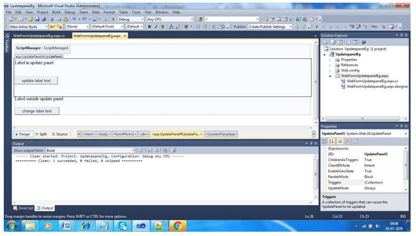This screenshot has width=416, height=236.
Task: Toggle Italic formatting
Action: tap(156, 27)
